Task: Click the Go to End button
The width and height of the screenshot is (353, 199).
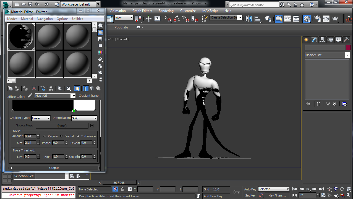Action: [321, 189]
